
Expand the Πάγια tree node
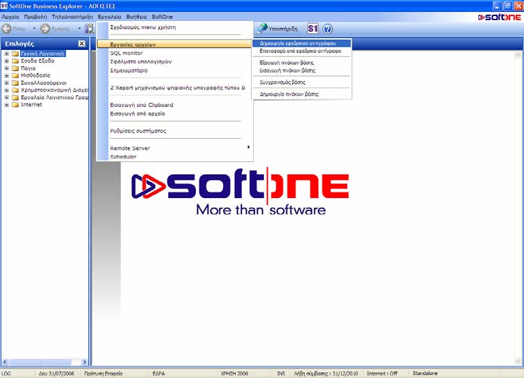click(6, 68)
